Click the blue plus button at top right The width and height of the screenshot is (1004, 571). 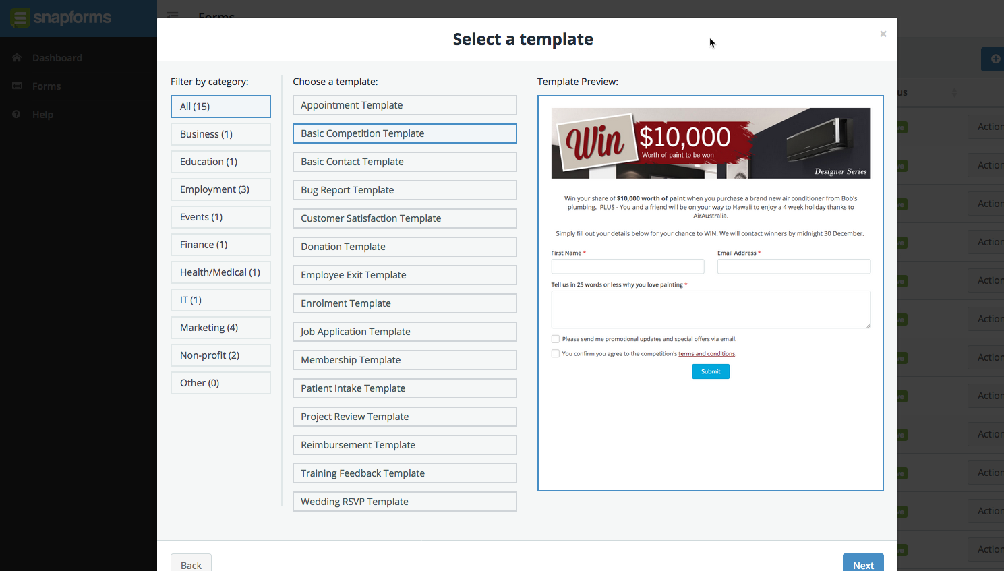click(993, 59)
